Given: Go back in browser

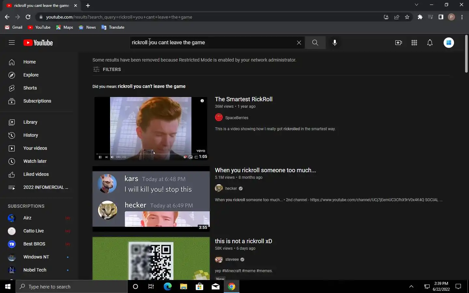Looking at the screenshot, I should point(7,17).
